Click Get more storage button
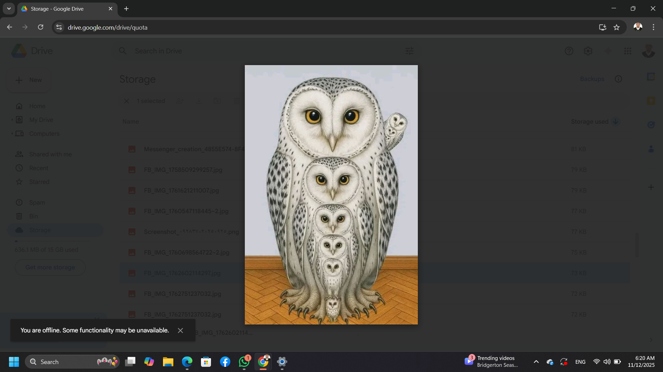 (50, 267)
